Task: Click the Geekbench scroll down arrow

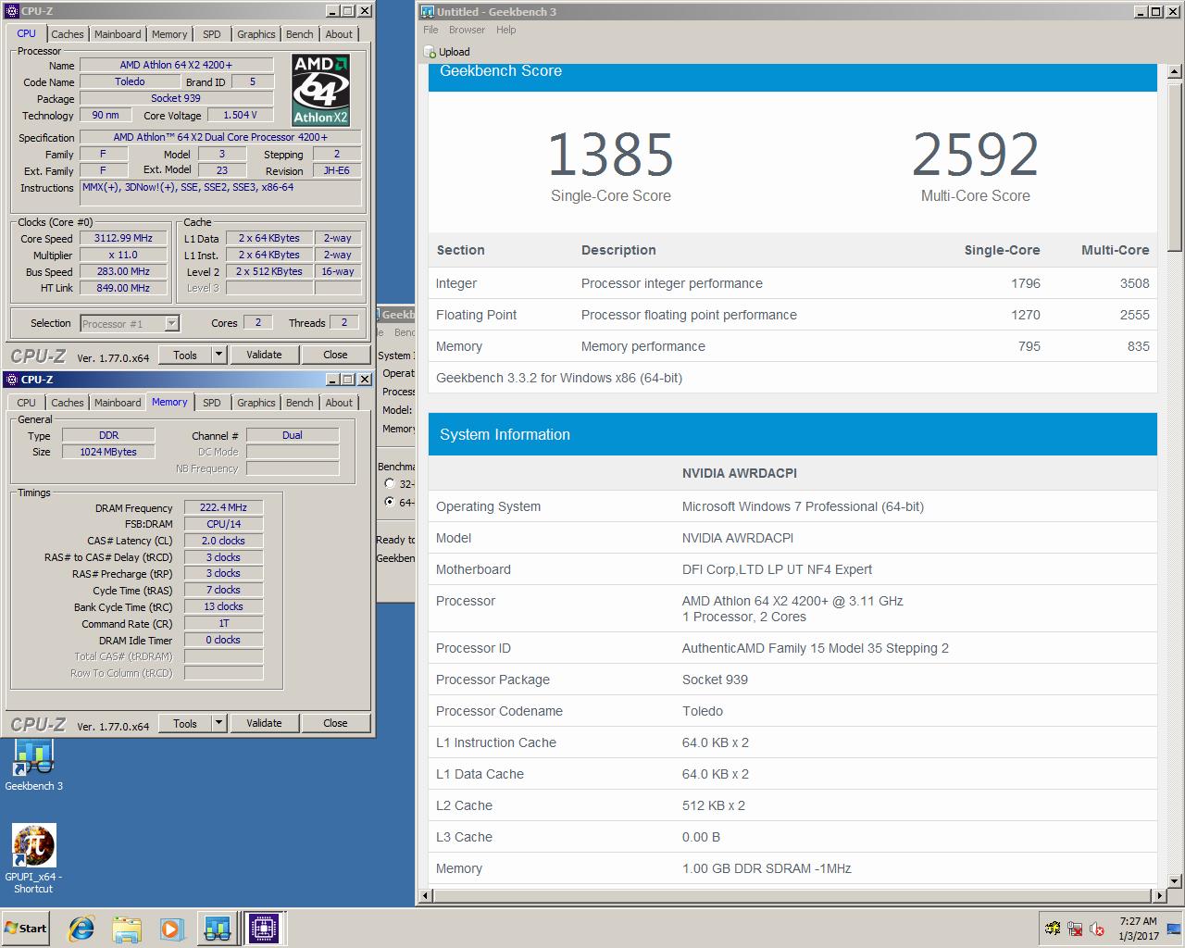Action: (x=1175, y=880)
